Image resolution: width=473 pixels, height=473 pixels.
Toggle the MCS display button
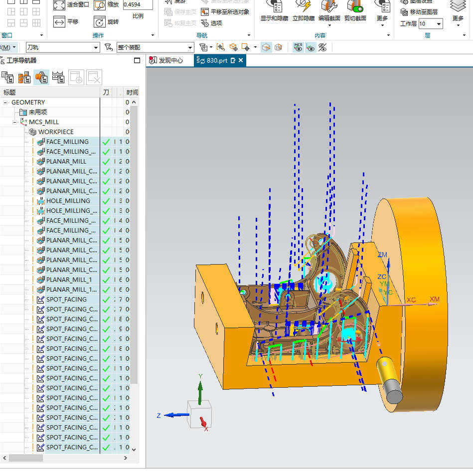click(298, 47)
